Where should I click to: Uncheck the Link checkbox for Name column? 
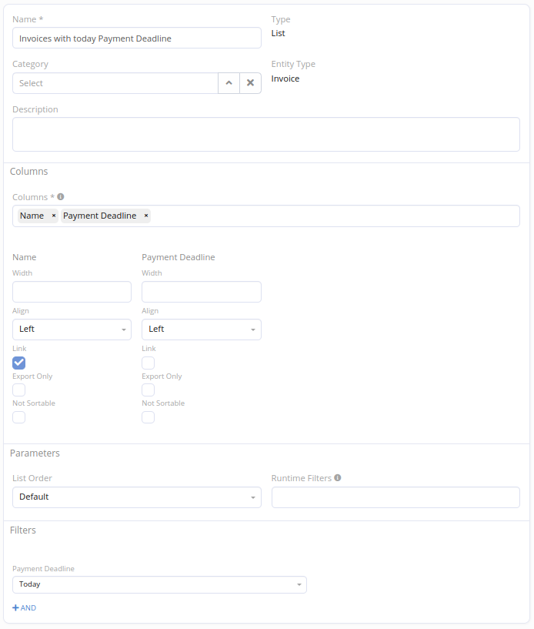point(19,363)
